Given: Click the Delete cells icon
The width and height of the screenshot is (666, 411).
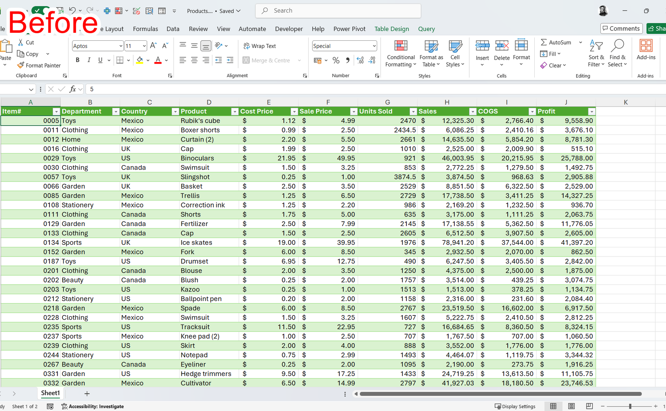Looking at the screenshot, I should click(x=502, y=46).
